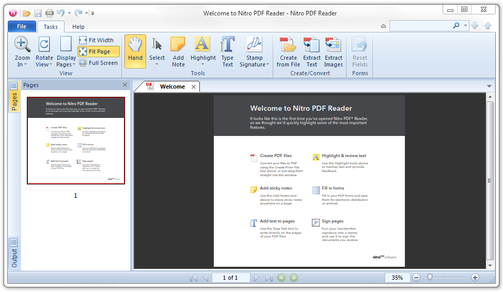Click inside the search text field

(x=420, y=26)
